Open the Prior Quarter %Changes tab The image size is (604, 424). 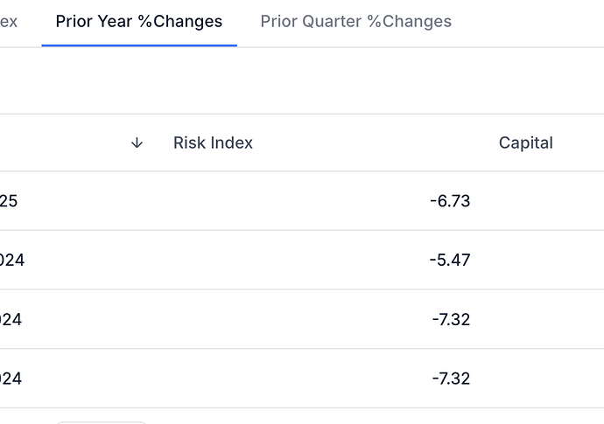(x=356, y=22)
